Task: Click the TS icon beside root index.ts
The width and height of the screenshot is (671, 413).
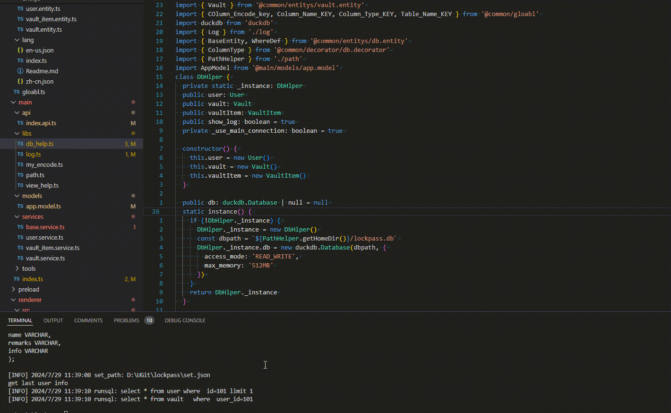Action: (17, 279)
